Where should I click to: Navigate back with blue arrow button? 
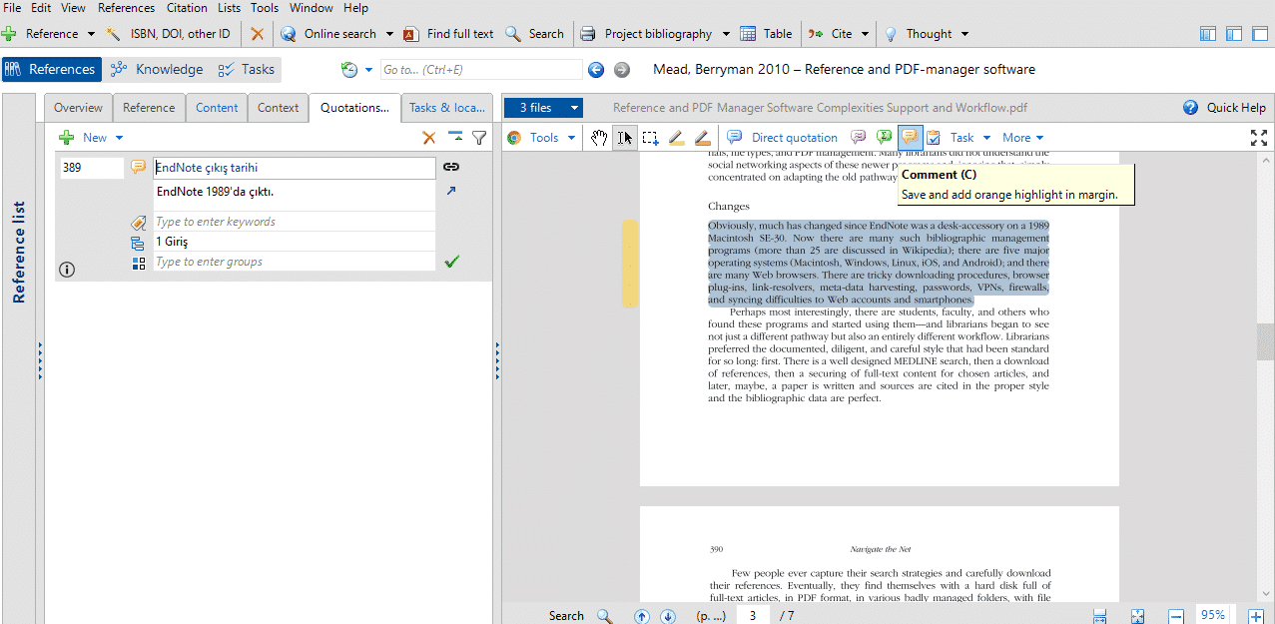click(596, 70)
